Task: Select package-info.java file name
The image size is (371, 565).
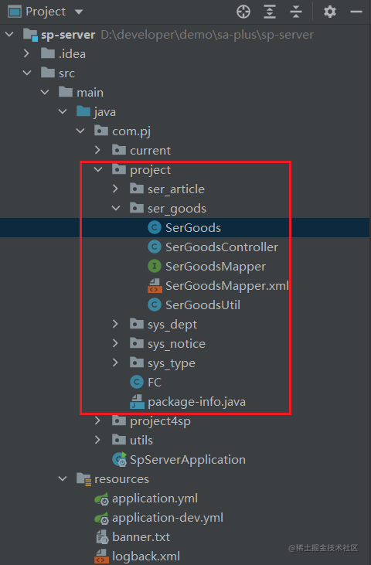Action: coord(196,402)
